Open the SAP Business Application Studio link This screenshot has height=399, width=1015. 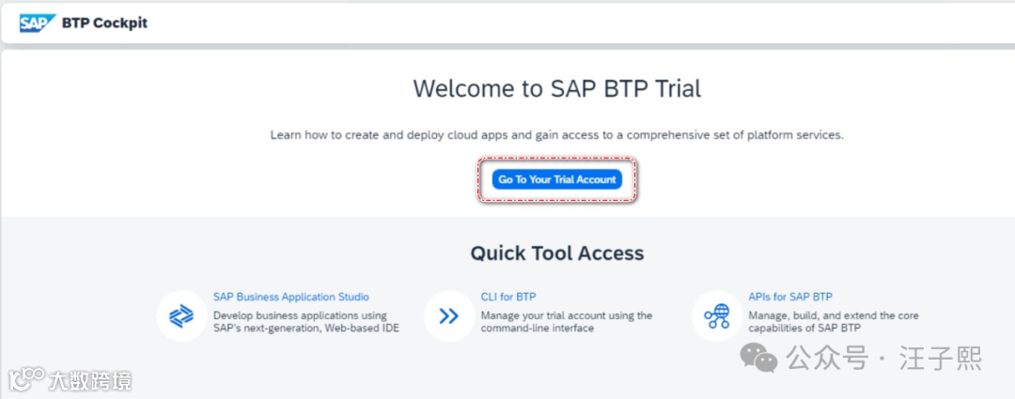tap(290, 297)
